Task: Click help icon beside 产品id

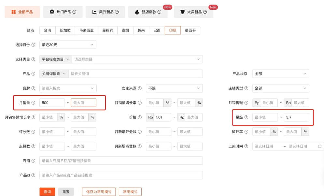Action: [33, 175]
